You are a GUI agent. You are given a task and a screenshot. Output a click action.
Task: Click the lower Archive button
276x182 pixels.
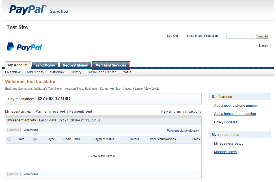tap(14, 174)
